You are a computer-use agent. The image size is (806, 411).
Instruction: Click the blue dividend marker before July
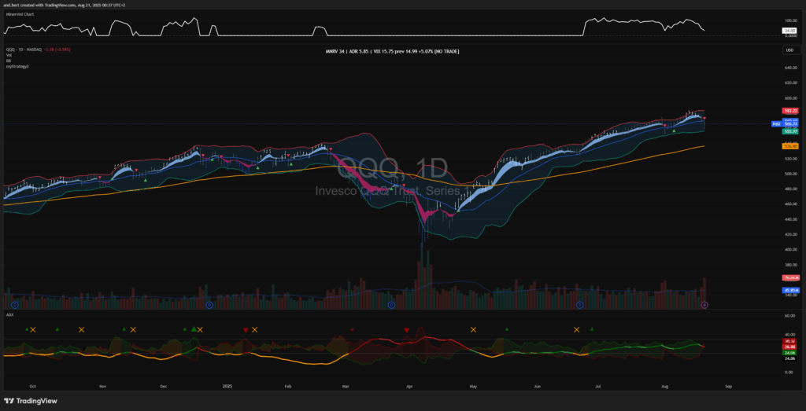pyautogui.click(x=579, y=304)
